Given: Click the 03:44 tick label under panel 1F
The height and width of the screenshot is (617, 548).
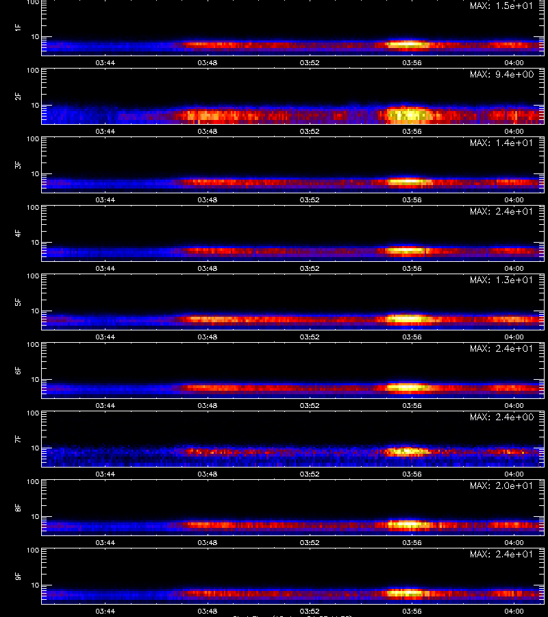Looking at the screenshot, I should pos(105,62).
